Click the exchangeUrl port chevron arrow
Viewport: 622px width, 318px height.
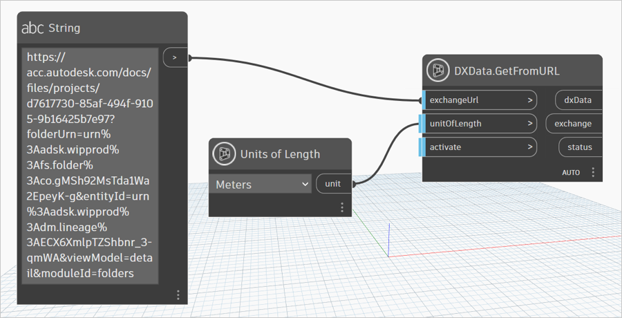pyautogui.click(x=530, y=100)
